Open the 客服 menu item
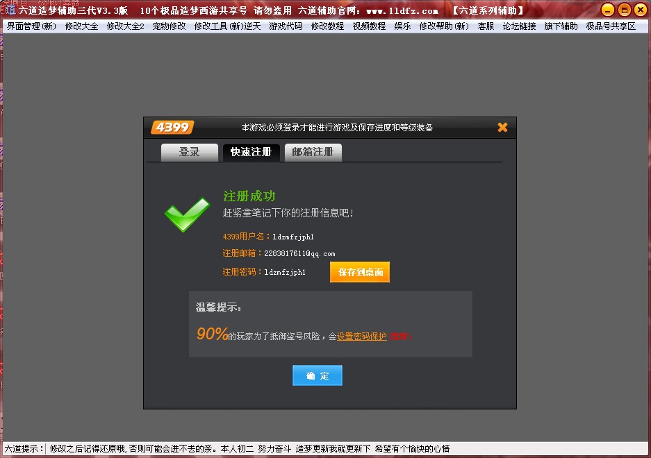651x458 pixels. (486, 26)
